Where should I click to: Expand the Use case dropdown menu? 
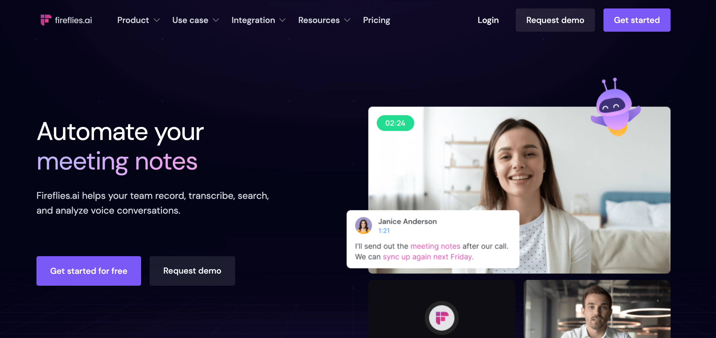tap(195, 20)
